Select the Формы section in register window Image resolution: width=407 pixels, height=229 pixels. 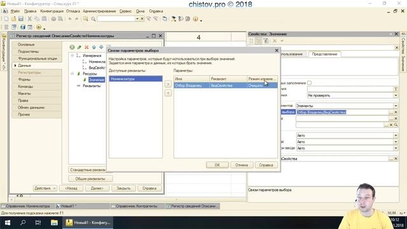[36, 80]
